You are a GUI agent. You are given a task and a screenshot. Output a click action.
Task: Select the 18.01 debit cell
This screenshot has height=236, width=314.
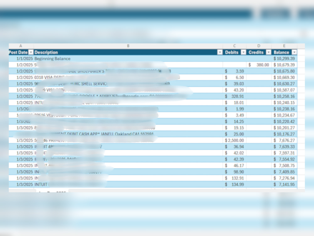pos(235,103)
